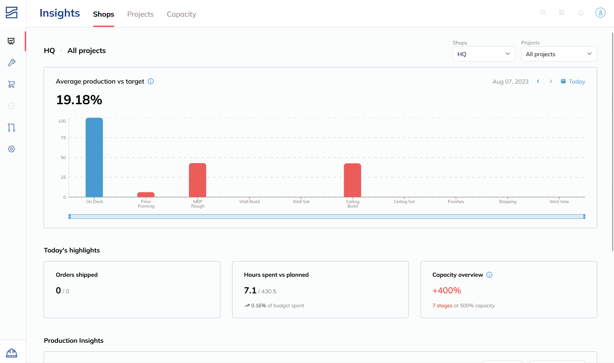
Task: Click info icon beside Average production vs target
Action: click(151, 81)
